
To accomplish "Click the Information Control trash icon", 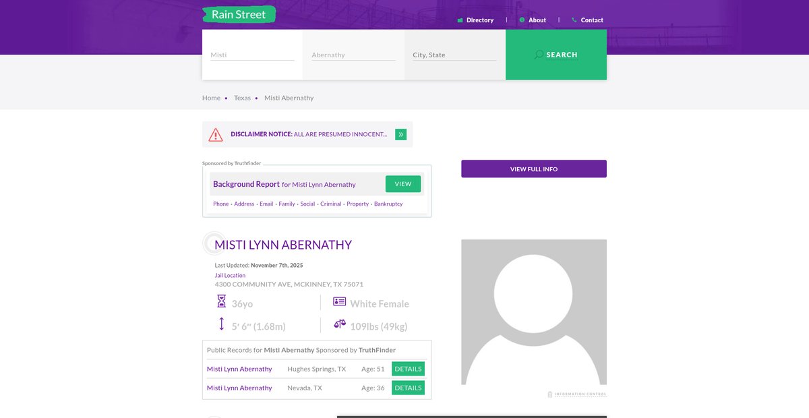I will pos(550,394).
